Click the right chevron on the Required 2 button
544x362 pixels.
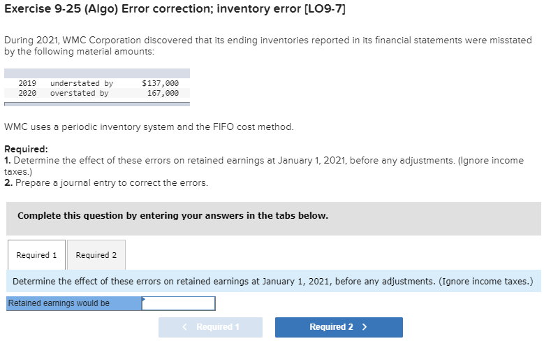click(x=365, y=327)
